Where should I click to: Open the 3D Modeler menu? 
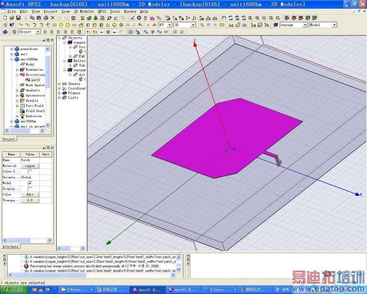click(84, 11)
